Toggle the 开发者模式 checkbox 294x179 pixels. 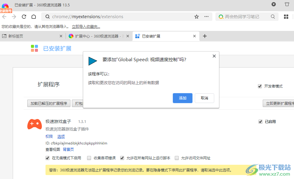260,86
